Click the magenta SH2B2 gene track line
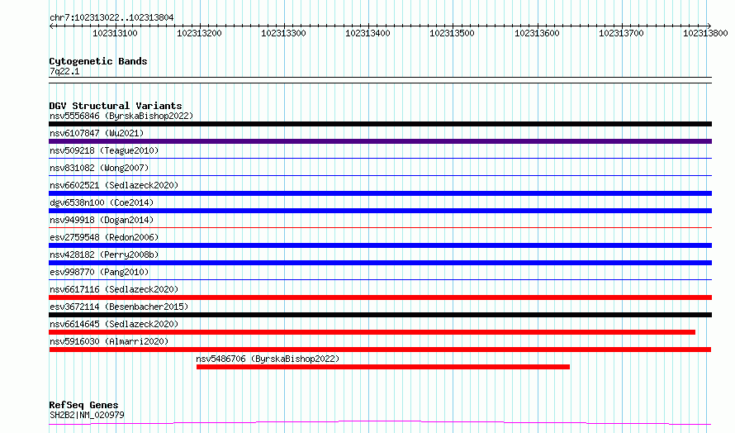This screenshot has width=735, height=433. click(380, 423)
